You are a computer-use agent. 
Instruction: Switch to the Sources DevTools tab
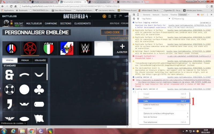point(165,15)
